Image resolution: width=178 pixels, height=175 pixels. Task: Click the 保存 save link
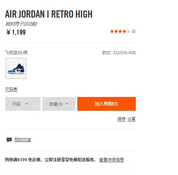(122, 119)
